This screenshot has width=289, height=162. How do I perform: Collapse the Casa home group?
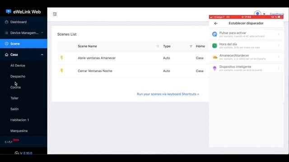tap(42, 55)
